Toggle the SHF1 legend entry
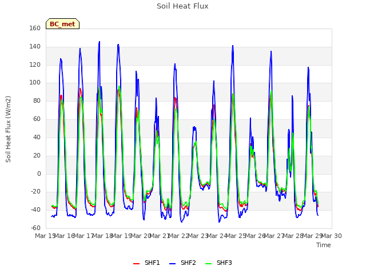 click(x=146, y=263)
